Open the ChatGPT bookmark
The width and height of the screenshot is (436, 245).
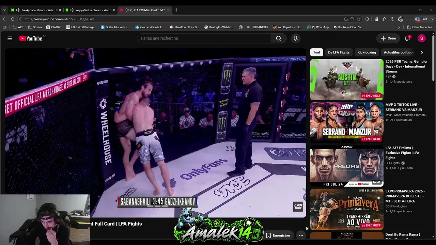coord(54,27)
